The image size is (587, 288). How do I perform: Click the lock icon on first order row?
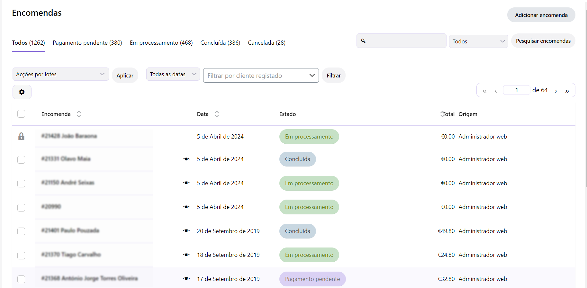(21, 136)
